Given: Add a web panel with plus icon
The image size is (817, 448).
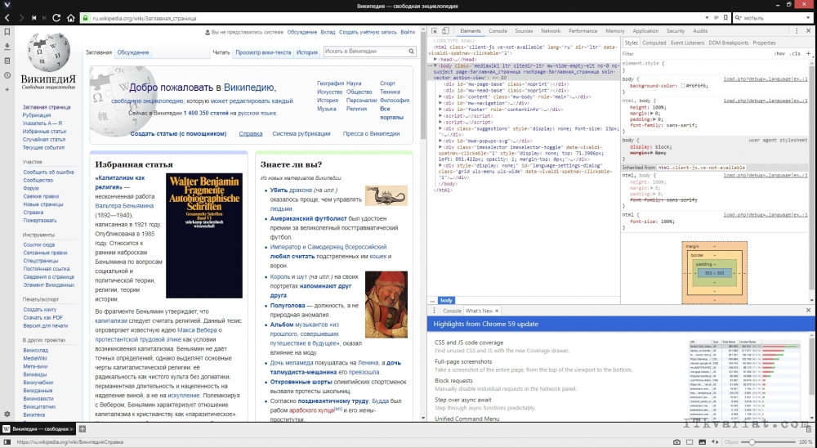Looking at the screenshot, I should point(7,90).
